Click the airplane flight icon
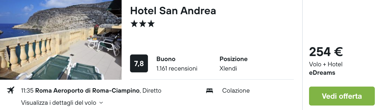378x110 pixels. coord(11,91)
